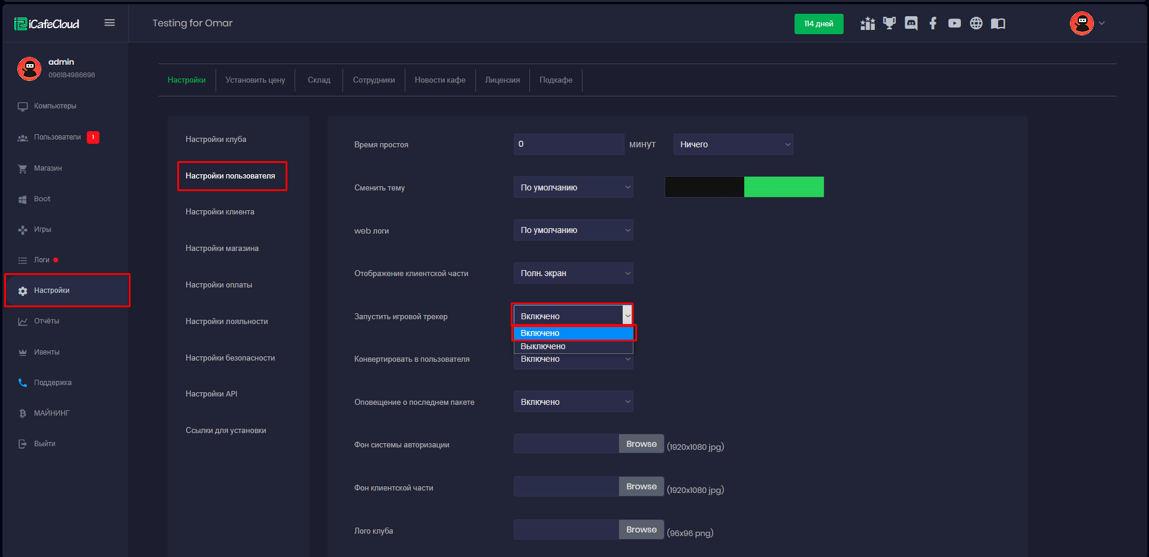Screen dimensions: 1149x557
Task: Click the green theme color swatch
Action: point(784,187)
